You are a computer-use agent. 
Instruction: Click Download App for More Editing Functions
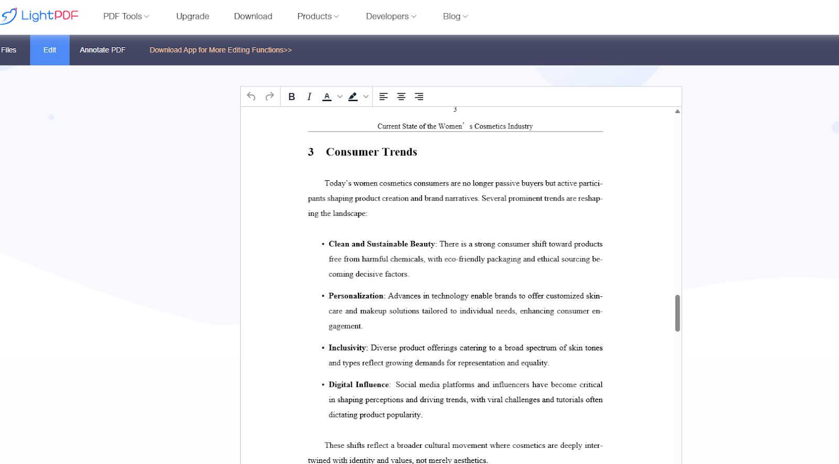point(220,50)
